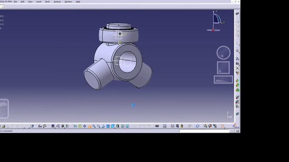Open the fx Formula tool
The height and width of the screenshot is (162, 289).
[x=40, y=126]
